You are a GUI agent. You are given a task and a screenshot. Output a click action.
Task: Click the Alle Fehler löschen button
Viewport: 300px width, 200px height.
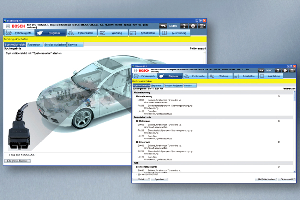pyautogui.click(x=266, y=179)
